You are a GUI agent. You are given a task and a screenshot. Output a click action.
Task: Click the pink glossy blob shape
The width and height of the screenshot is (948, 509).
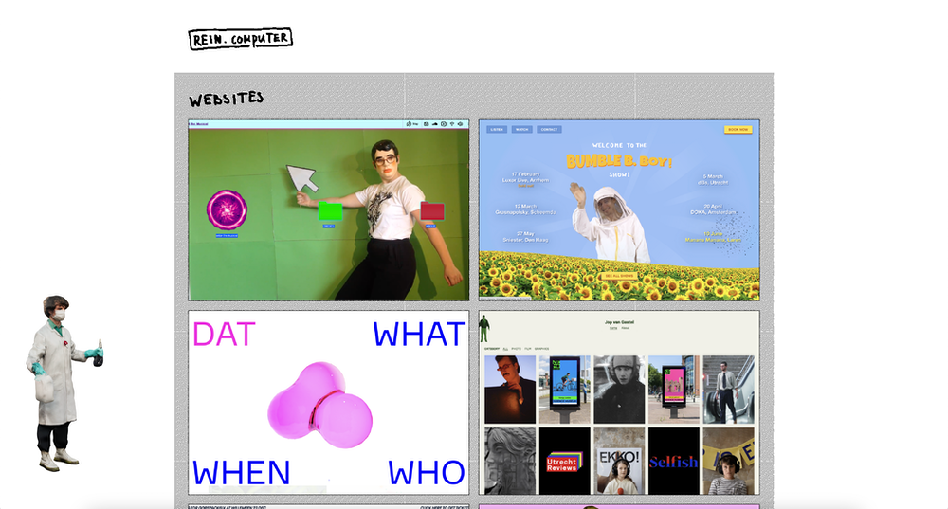[319, 404]
